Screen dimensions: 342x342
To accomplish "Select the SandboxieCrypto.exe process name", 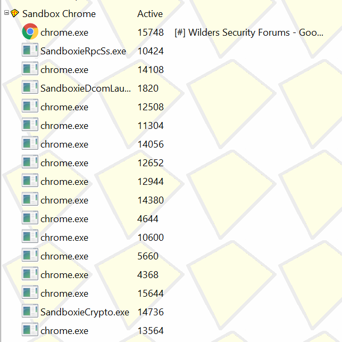I will click(x=85, y=312).
